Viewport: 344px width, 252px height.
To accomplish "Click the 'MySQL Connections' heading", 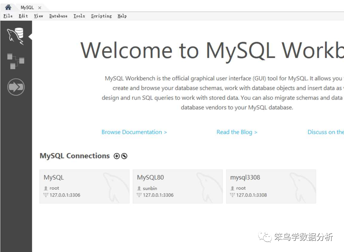I will click(x=75, y=156).
